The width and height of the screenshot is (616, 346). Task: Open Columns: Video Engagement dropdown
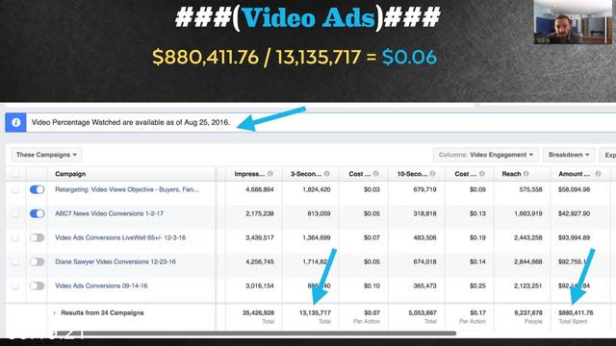point(485,155)
